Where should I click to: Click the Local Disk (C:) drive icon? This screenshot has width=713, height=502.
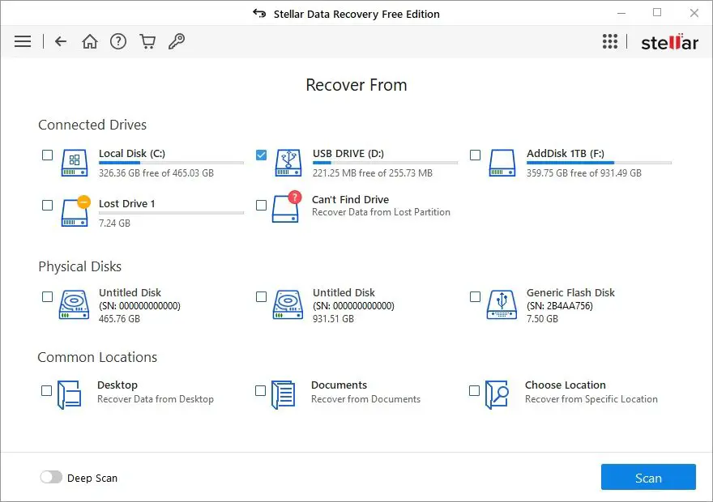coord(75,163)
